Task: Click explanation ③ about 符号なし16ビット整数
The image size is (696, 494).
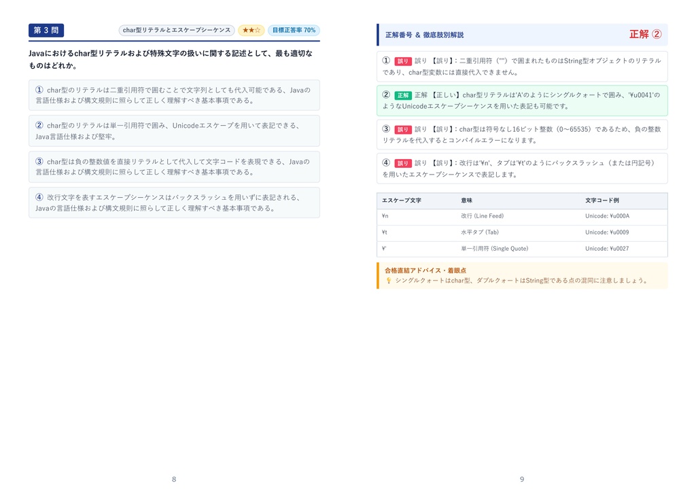Action: pos(522,135)
